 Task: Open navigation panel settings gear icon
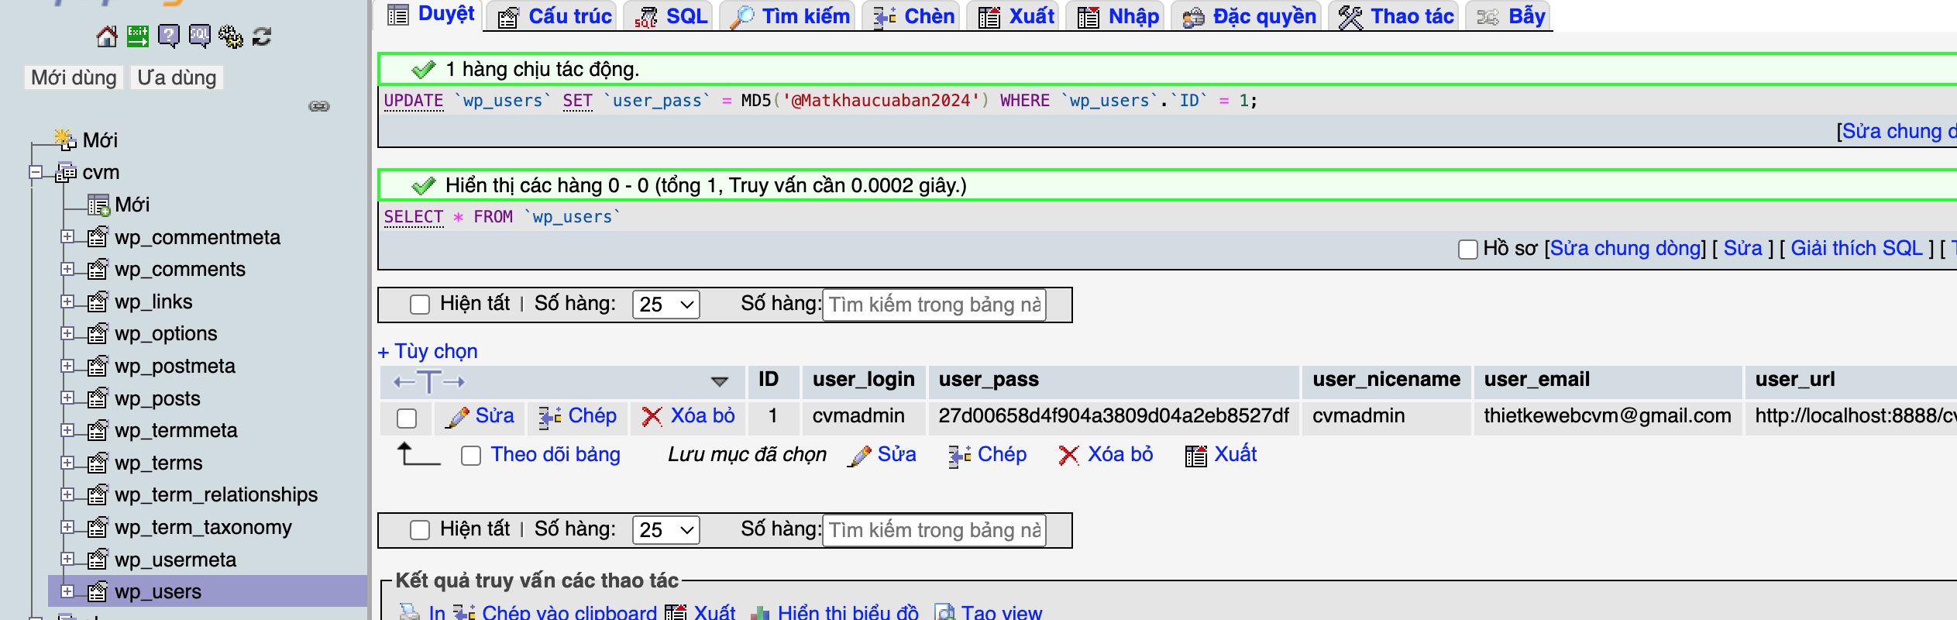tap(231, 36)
